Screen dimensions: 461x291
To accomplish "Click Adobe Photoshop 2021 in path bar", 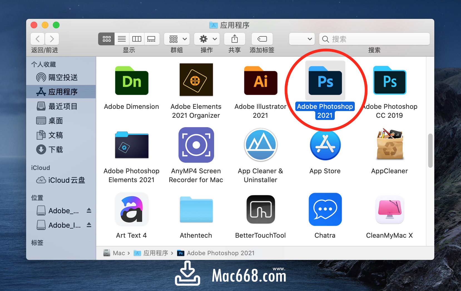I will click(x=216, y=253).
